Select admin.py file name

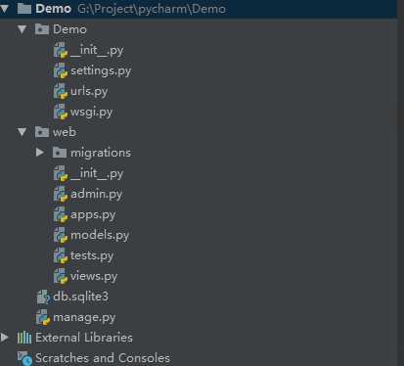tap(97, 194)
